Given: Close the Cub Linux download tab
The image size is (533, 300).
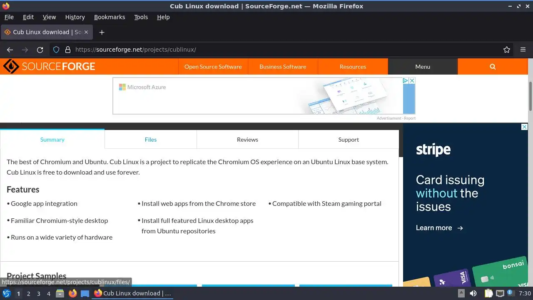Looking at the screenshot, I should (x=86, y=32).
